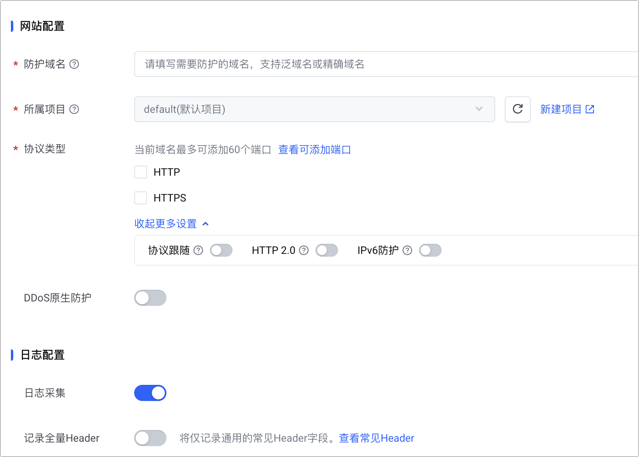Click the HTTP checkbox label text
This screenshot has width=639, height=457.
(x=167, y=172)
